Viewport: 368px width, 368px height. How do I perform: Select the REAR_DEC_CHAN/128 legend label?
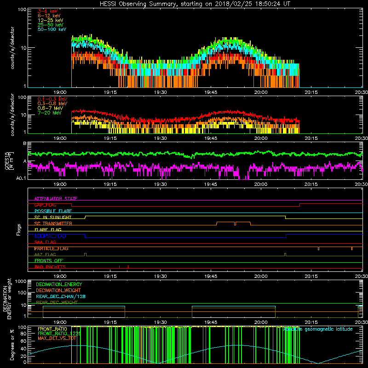click(x=61, y=297)
